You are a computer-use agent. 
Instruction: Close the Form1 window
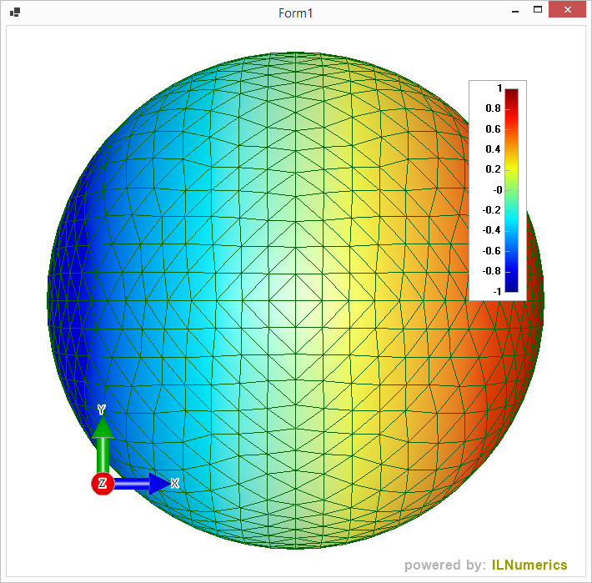(568, 10)
